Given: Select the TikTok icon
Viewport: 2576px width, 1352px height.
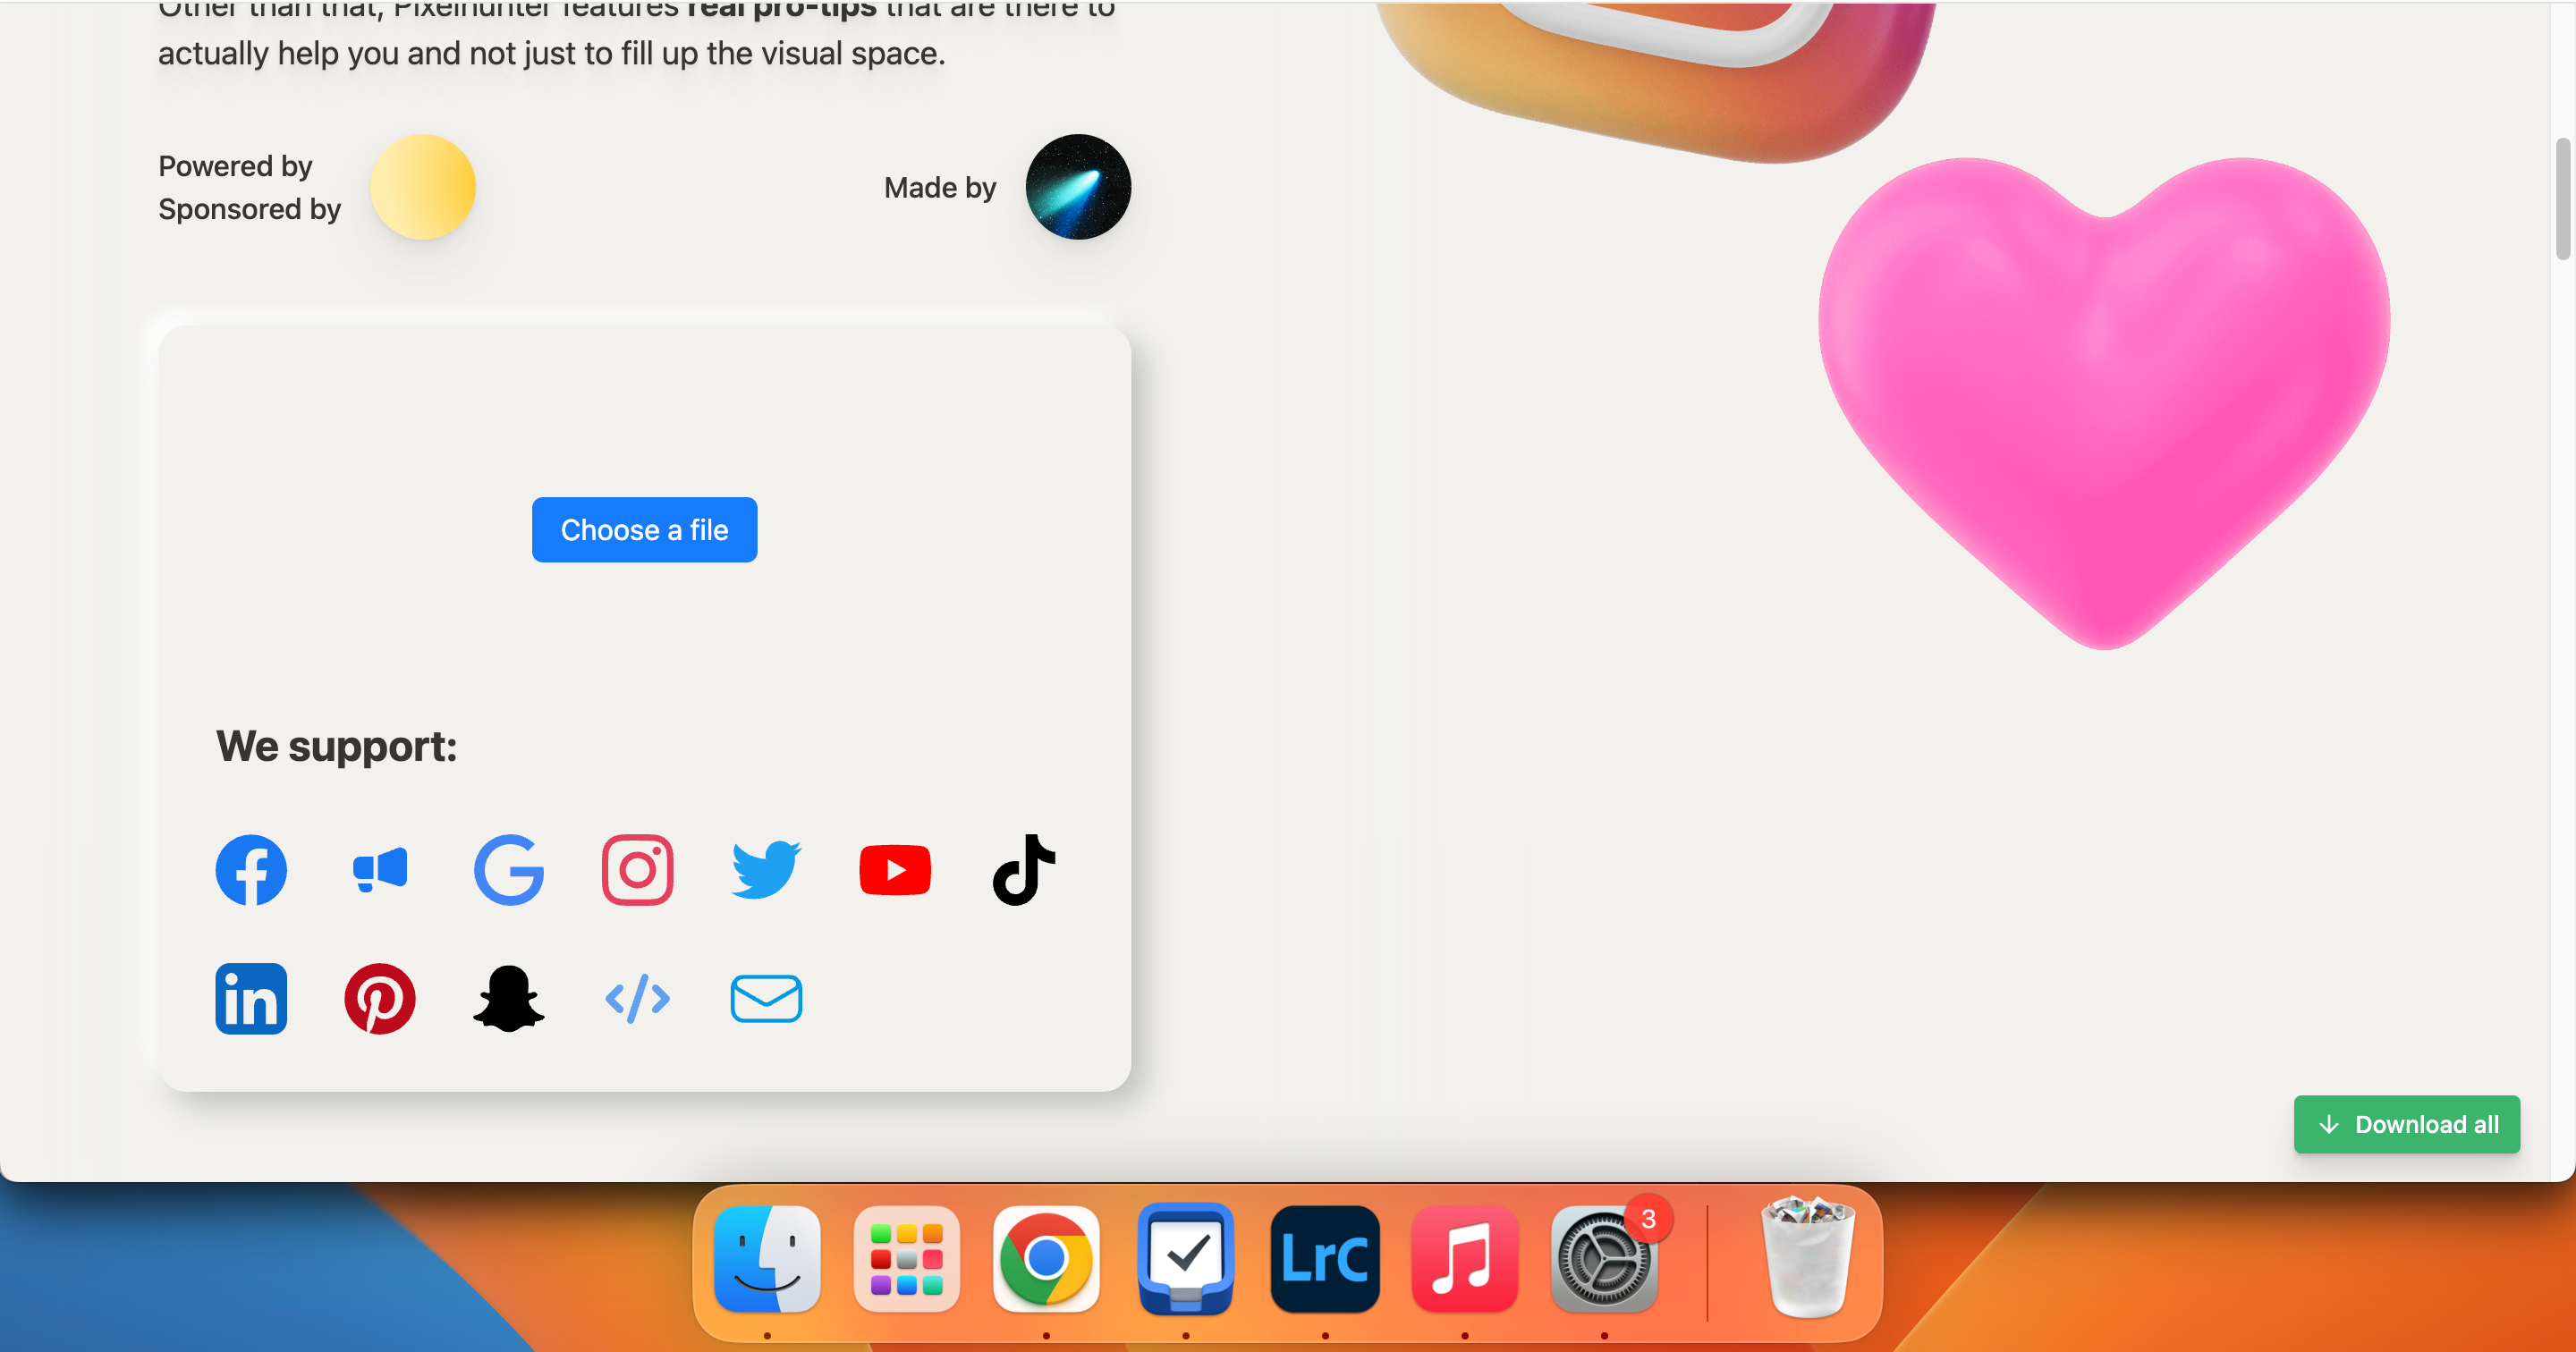Looking at the screenshot, I should [1023, 870].
